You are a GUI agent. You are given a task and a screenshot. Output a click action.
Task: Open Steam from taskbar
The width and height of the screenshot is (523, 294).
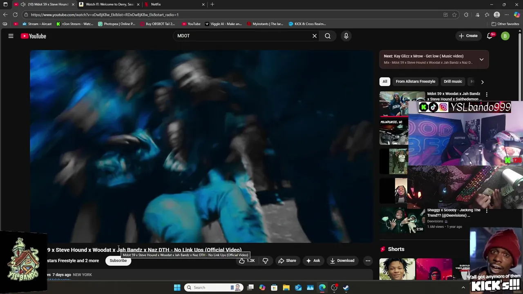346,287
